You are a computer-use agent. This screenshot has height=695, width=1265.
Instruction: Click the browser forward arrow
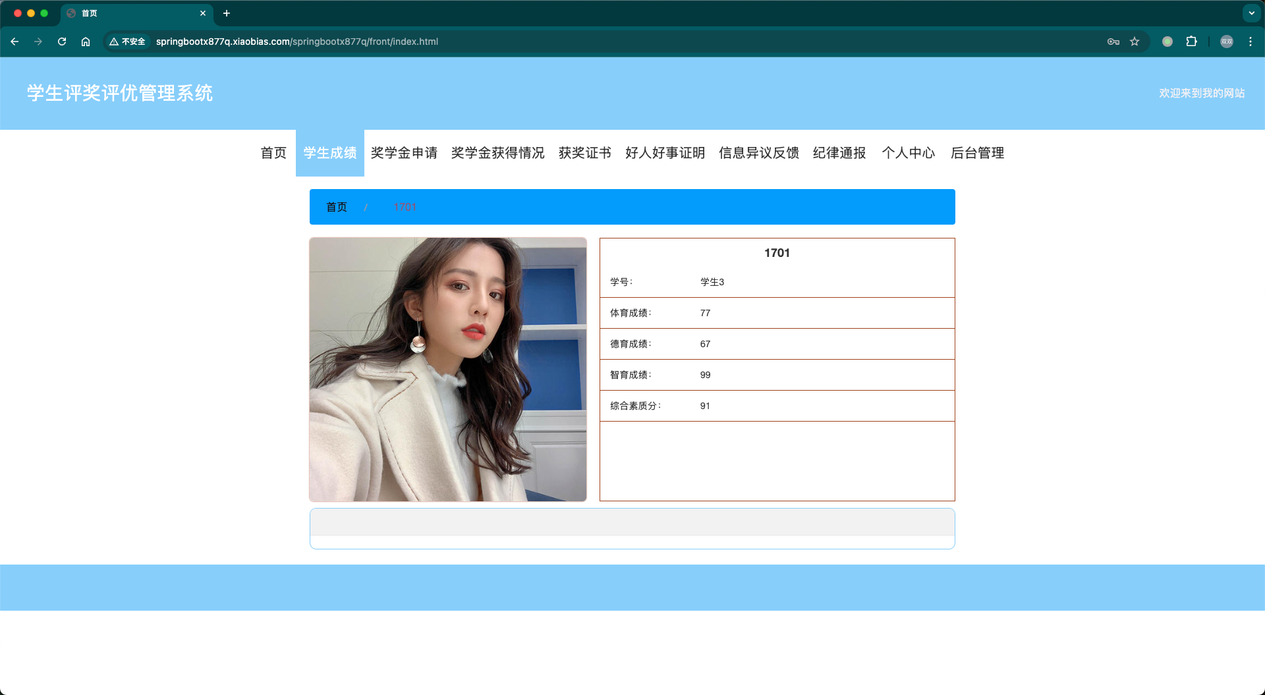(38, 42)
